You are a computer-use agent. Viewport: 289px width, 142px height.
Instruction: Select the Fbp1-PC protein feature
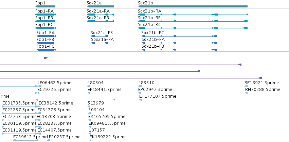(47, 50)
